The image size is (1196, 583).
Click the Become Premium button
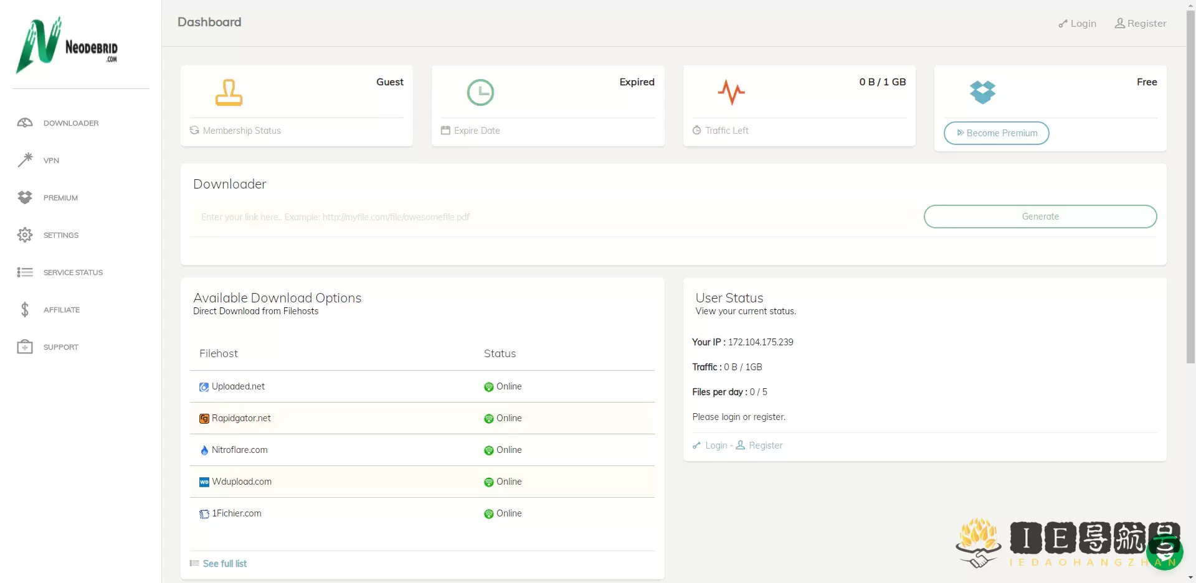pyautogui.click(x=996, y=133)
